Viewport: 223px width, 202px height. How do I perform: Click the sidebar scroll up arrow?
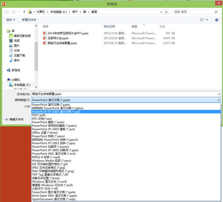coord(36,26)
